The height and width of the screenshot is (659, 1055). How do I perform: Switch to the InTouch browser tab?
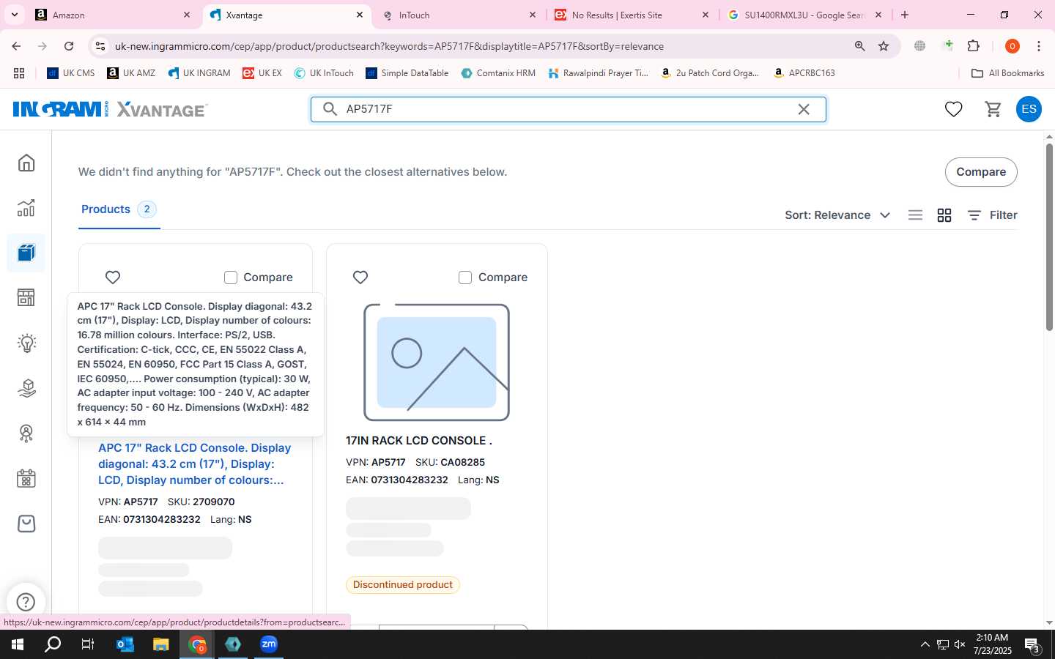pos(459,15)
